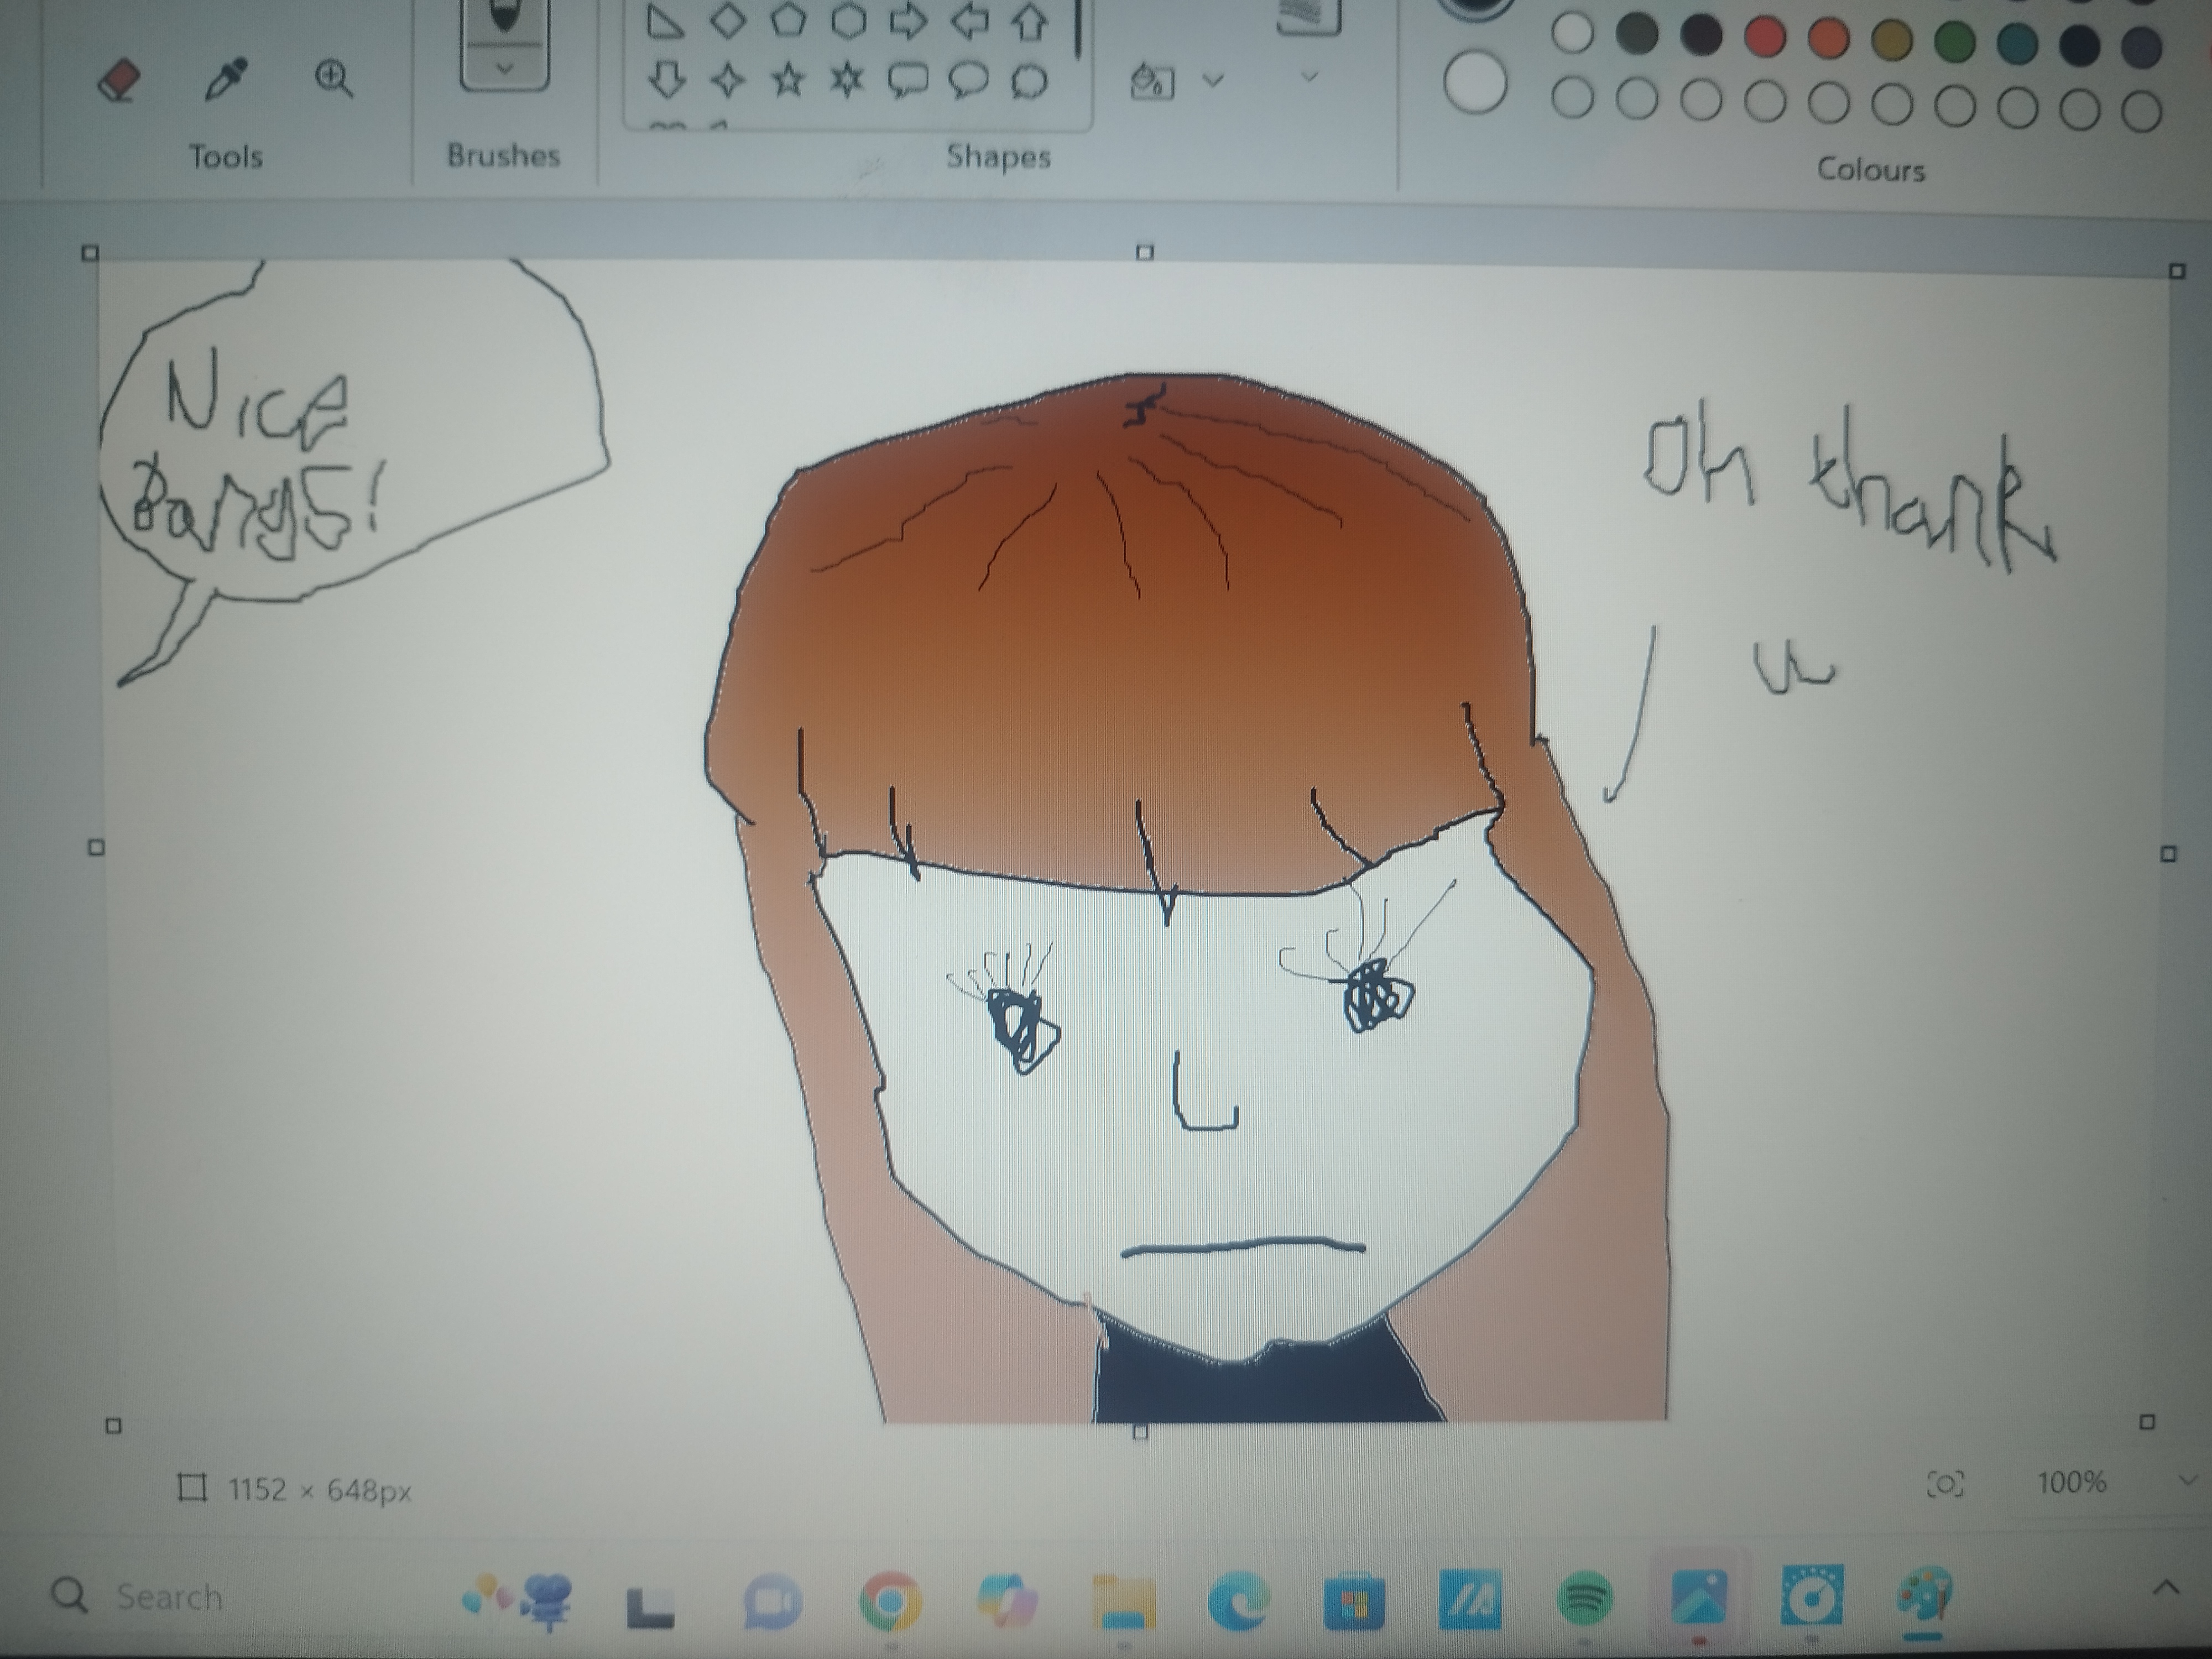Click the Shapes group label
This screenshot has width=2212, height=1659.
pyautogui.click(x=998, y=157)
